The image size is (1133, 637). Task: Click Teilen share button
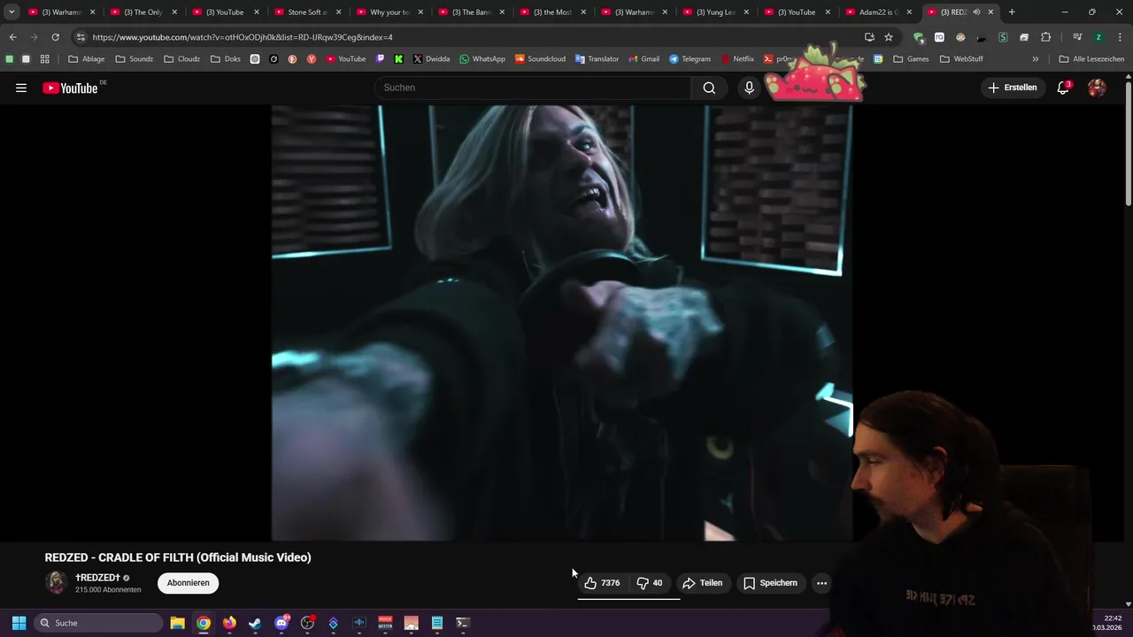(x=703, y=583)
